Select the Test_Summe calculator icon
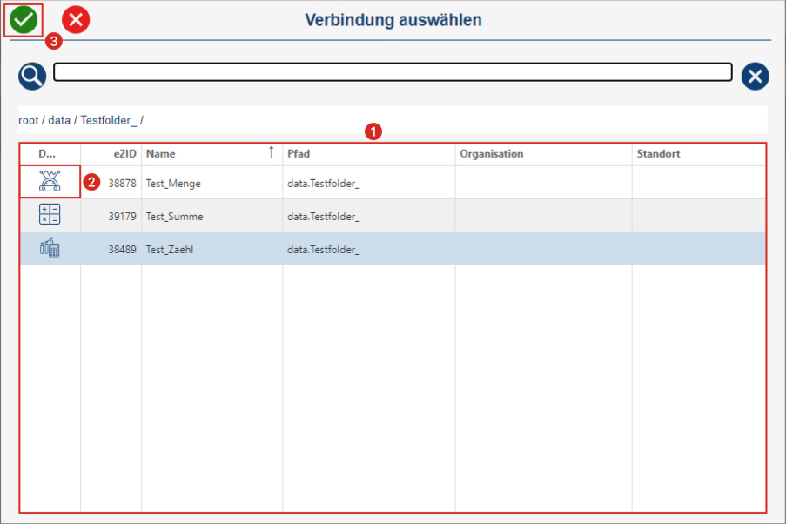This screenshot has width=786, height=524. coord(50,216)
